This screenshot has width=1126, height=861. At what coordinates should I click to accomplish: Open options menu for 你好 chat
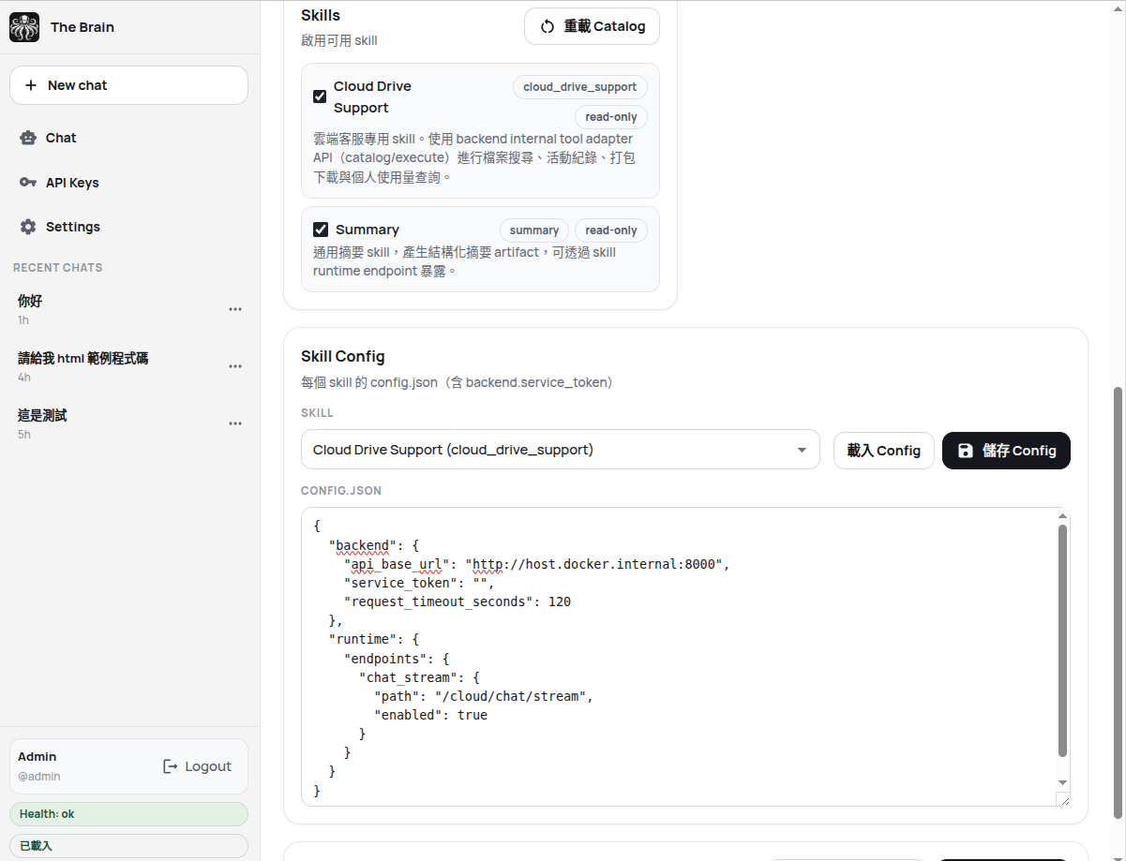(x=235, y=309)
